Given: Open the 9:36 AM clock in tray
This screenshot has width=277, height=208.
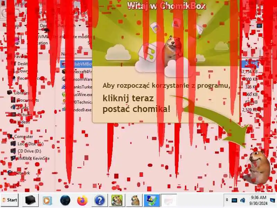Looking at the screenshot, I should coord(258,200).
